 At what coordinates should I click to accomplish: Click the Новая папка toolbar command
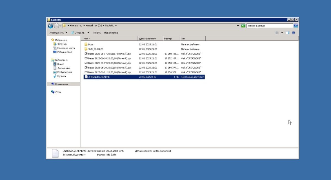pyautogui.click(x=111, y=33)
